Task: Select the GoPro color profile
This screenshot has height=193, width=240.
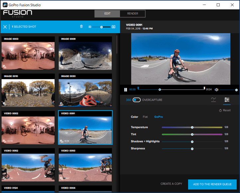Action: 159,117
